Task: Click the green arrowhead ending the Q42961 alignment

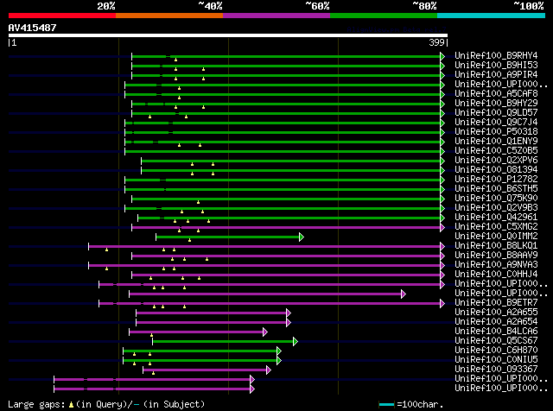Action: click(x=442, y=218)
